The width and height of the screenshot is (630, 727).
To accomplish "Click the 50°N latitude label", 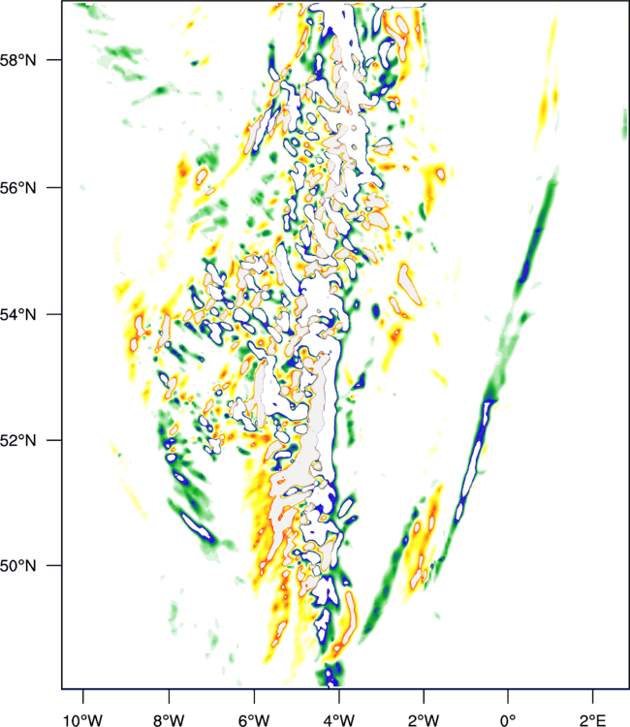I will pos(17,566).
